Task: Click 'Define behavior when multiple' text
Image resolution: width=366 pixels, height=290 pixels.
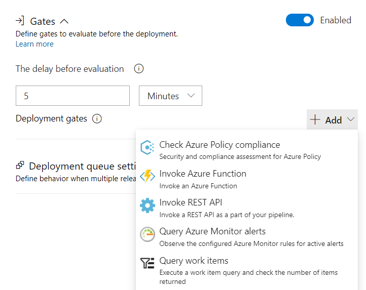Action: point(76,179)
